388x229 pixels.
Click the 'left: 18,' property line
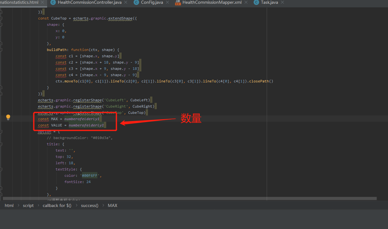pos(65,163)
